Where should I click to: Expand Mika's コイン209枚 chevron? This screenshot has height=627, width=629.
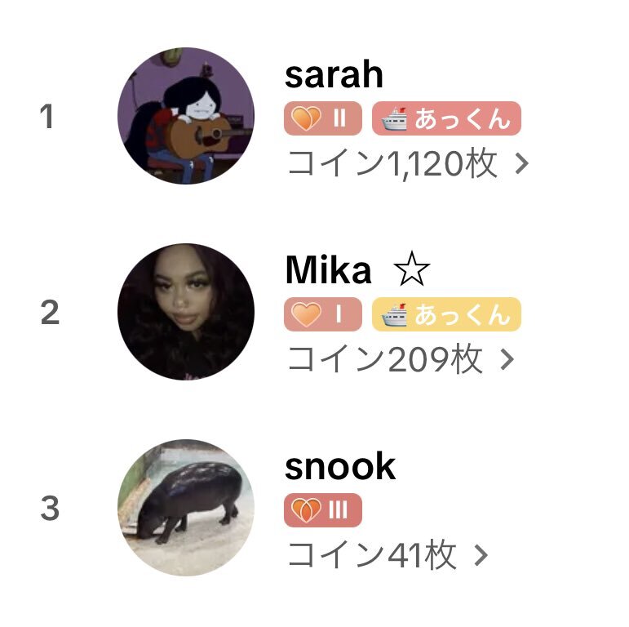(507, 360)
